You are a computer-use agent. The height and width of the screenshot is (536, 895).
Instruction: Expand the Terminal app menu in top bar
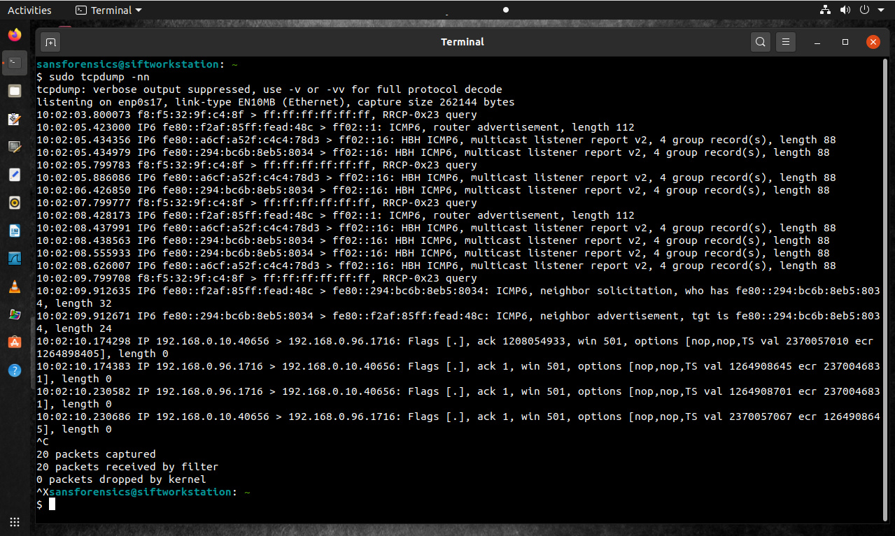[x=108, y=10]
